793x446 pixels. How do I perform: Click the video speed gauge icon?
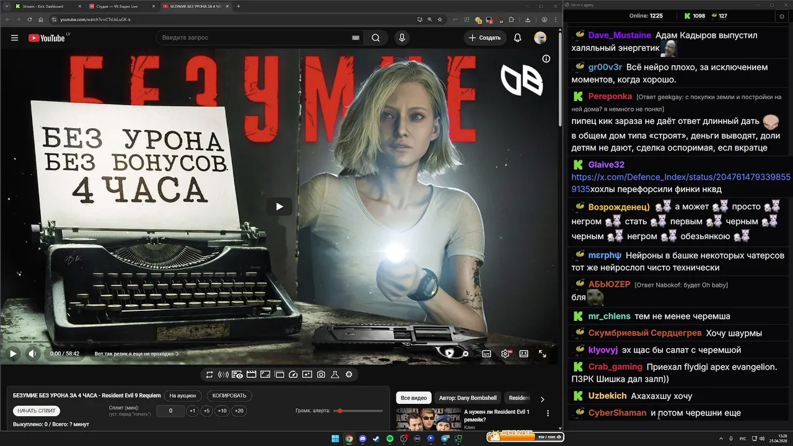tap(293, 374)
